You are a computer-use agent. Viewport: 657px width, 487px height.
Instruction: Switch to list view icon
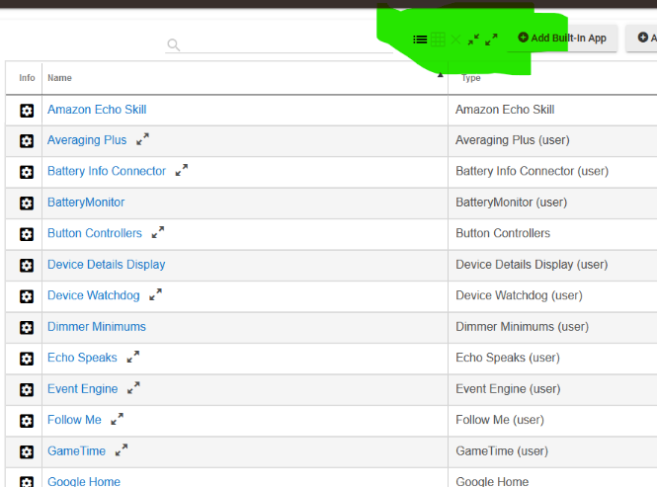tap(420, 40)
